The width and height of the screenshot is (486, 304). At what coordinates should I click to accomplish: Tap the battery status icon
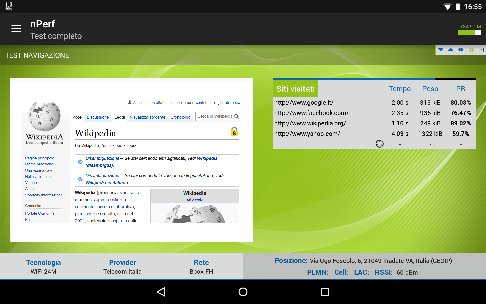point(458,6)
